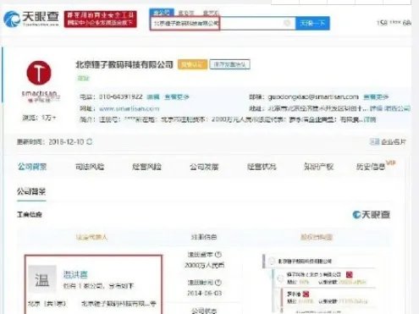Select the 查公司 search tab
This screenshot has height=314, width=419.
162,13
